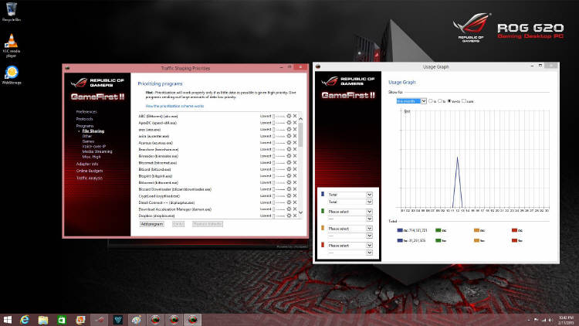Image resolution: width=579 pixels, height=326 pixels.
Task: Select Voice-over-IP program category
Action: click(93, 147)
